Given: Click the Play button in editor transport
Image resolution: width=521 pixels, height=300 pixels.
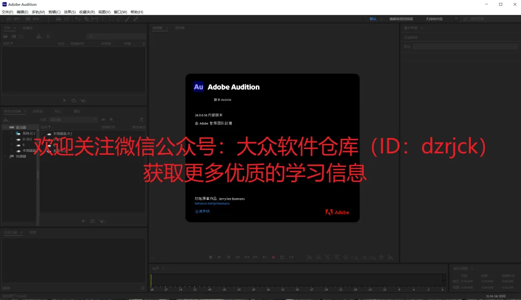Looking at the screenshot, I should point(219,257).
